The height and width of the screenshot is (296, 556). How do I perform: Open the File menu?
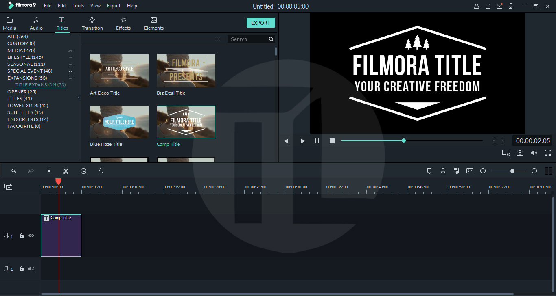(x=48, y=6)
